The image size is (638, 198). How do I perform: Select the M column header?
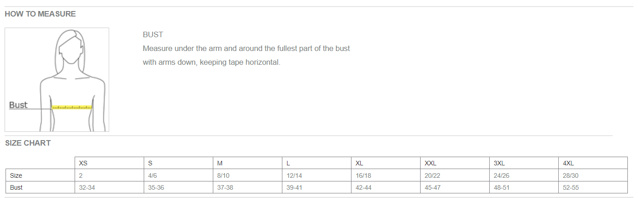tap(247, 163)
